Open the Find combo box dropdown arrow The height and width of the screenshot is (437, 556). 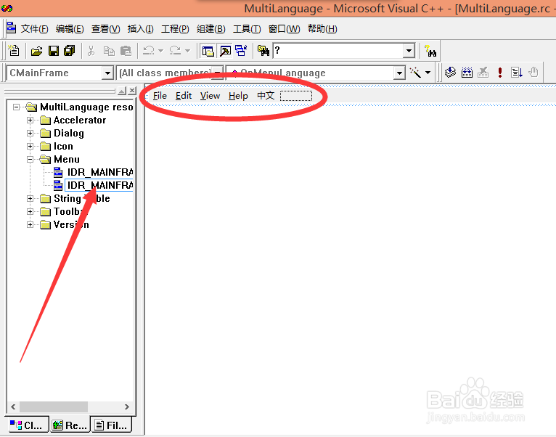[x=409, y=51]
